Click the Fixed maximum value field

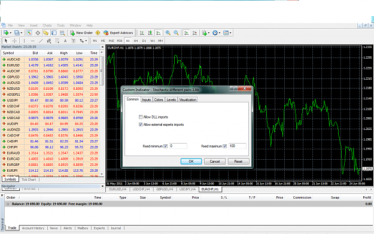click(238, 146)
